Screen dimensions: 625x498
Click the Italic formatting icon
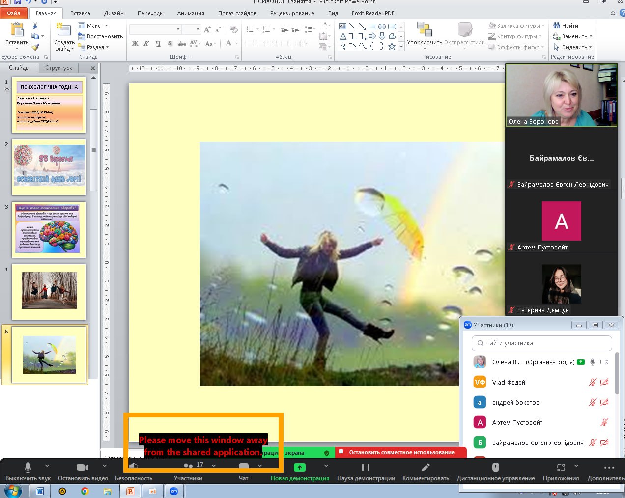146,44
